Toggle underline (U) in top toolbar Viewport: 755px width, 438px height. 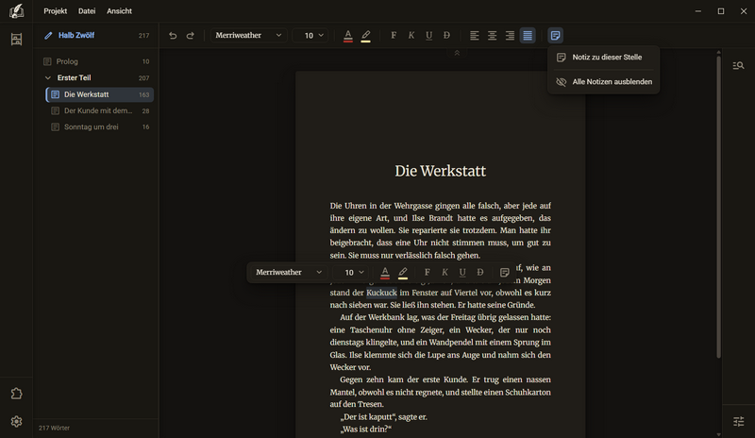click(429, 35)
